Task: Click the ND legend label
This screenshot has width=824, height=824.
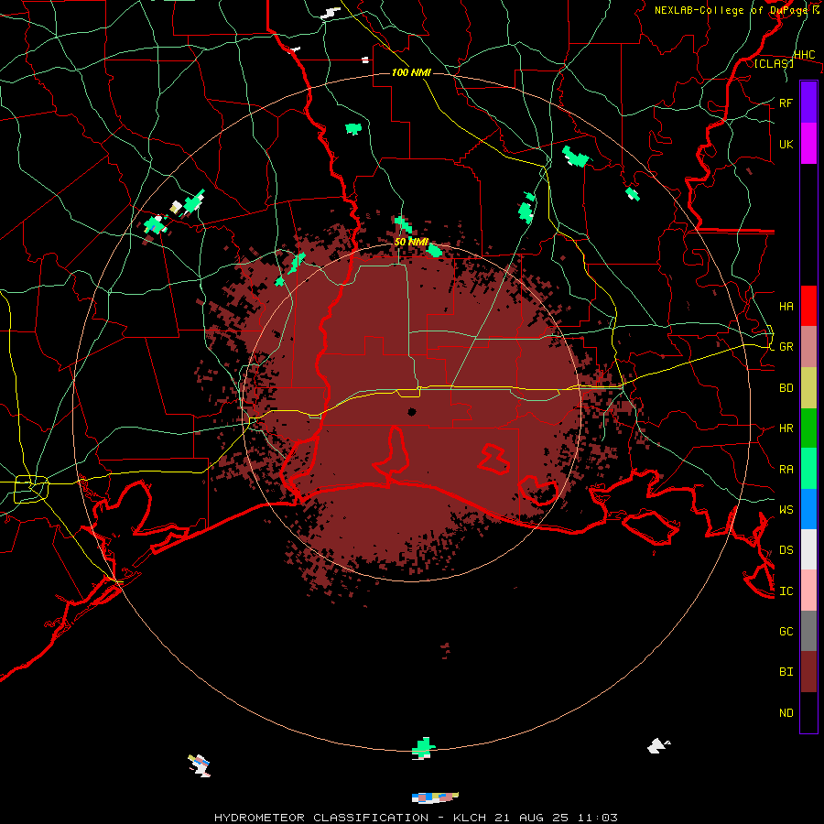Action: pyautogui.click(x=786, y=712)
